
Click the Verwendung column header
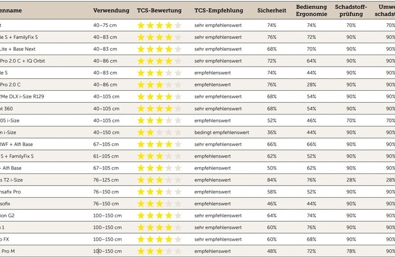tap(112, 11)
